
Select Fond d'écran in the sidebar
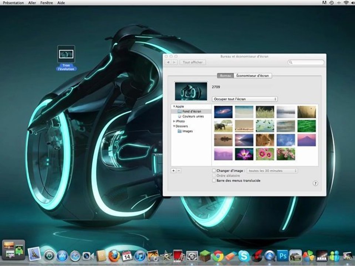191,111
